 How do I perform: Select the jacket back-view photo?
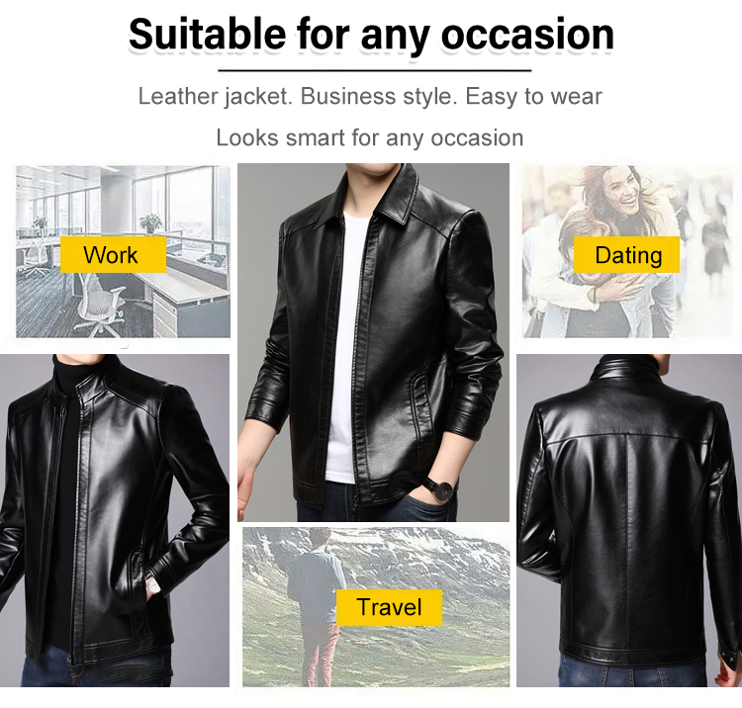tap(629, 520)
